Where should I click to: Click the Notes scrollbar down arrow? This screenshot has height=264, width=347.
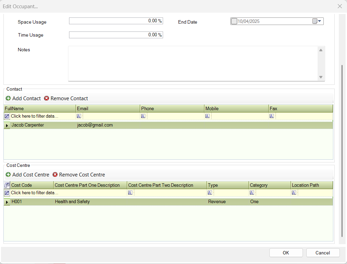point(321,77)
